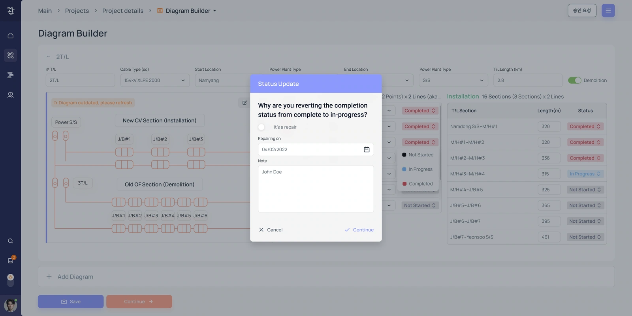Screen dimensions: 632x316
Task: Change status for Namdong S/S~M/H#1 row
Action: (x=585, y=126)
